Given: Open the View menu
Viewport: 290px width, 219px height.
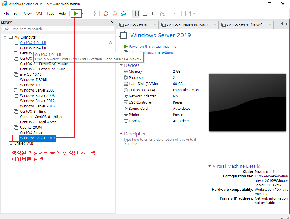Looking at the screenshot, I should (28, 14).
